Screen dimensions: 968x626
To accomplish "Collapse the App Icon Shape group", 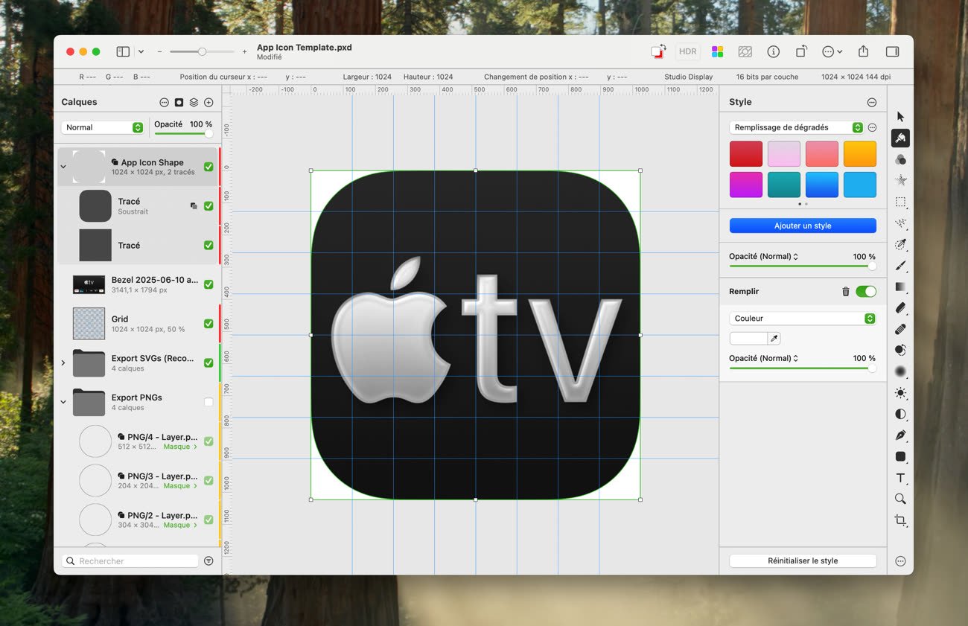I will [63, 167].
